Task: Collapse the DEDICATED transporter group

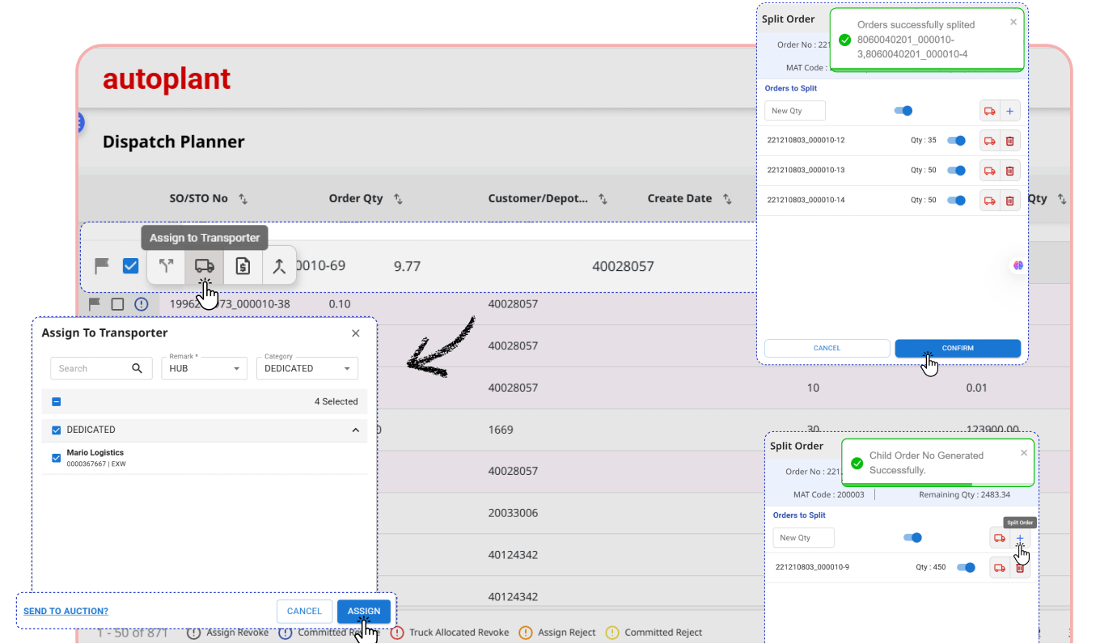Action: click(x=355, y=430)
